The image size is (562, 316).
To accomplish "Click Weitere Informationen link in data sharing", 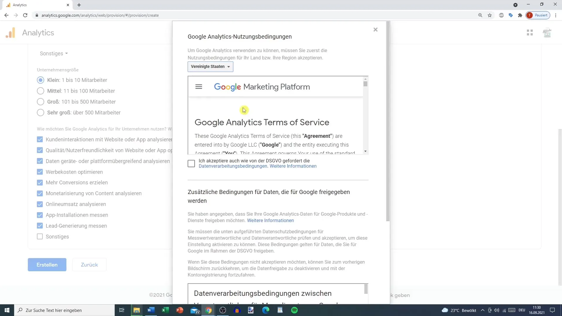I will [270, 221].
